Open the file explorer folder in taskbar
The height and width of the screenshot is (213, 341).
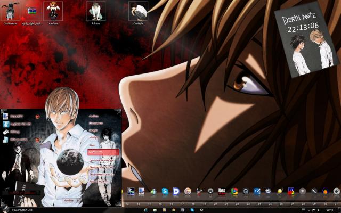coord(155,210)
